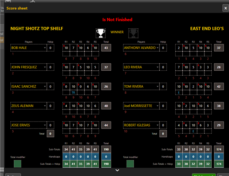Viewport: 229px width, 176px height.
Task: Close the Score sheet dialog
Action: pos(226,8)
